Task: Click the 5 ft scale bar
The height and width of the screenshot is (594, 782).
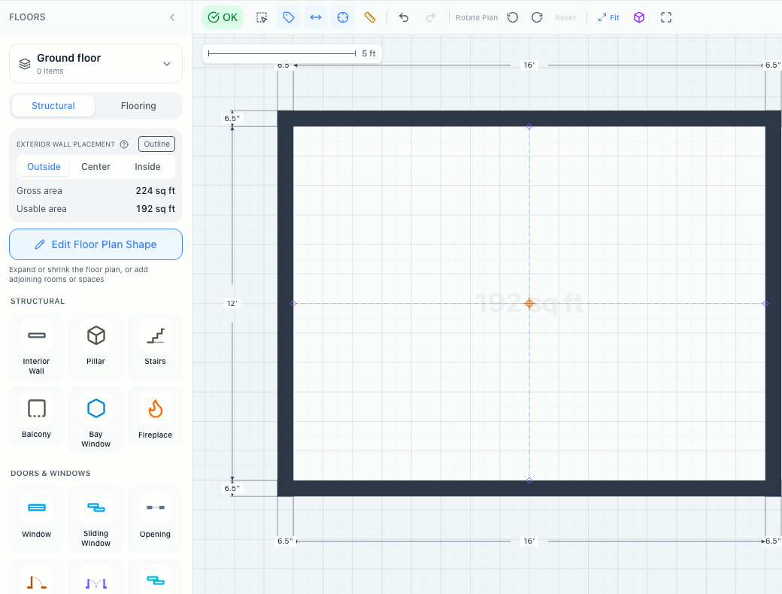Action: pyautogui.click(x=292, y=53)
